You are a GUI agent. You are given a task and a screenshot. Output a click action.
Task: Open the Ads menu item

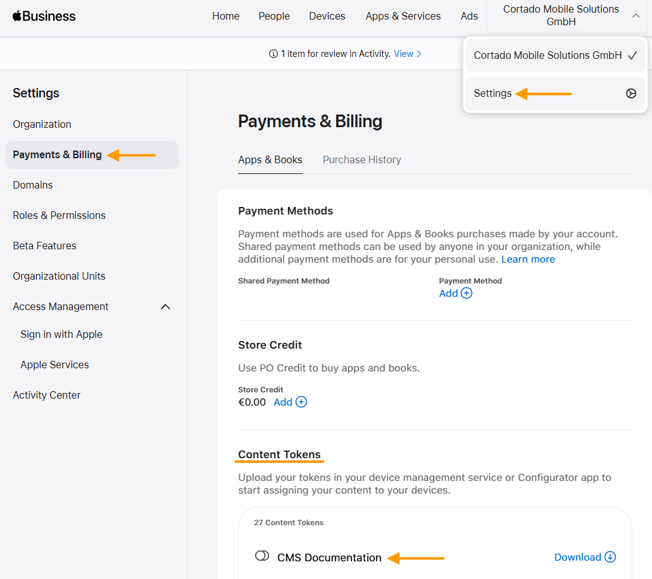click(469, 16)
